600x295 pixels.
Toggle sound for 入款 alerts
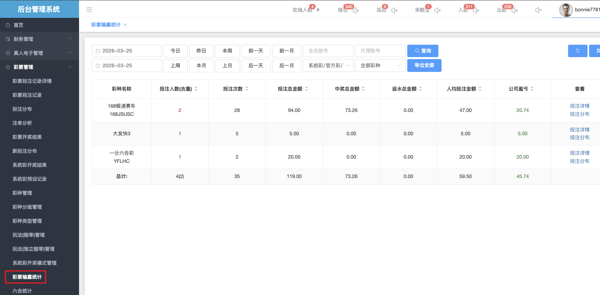(x=476, y=10)
